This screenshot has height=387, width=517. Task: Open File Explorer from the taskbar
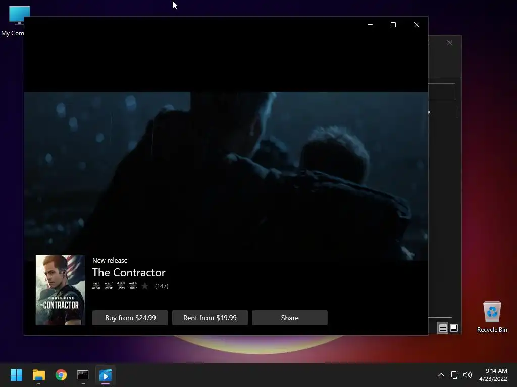(x=38, y=375)
